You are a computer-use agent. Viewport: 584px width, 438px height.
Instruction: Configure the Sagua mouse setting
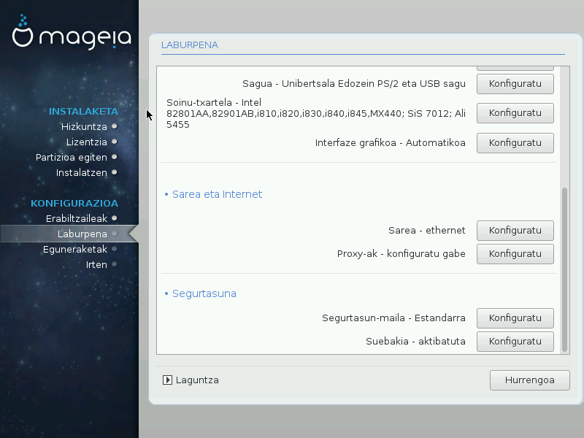(x=515, y=84)
